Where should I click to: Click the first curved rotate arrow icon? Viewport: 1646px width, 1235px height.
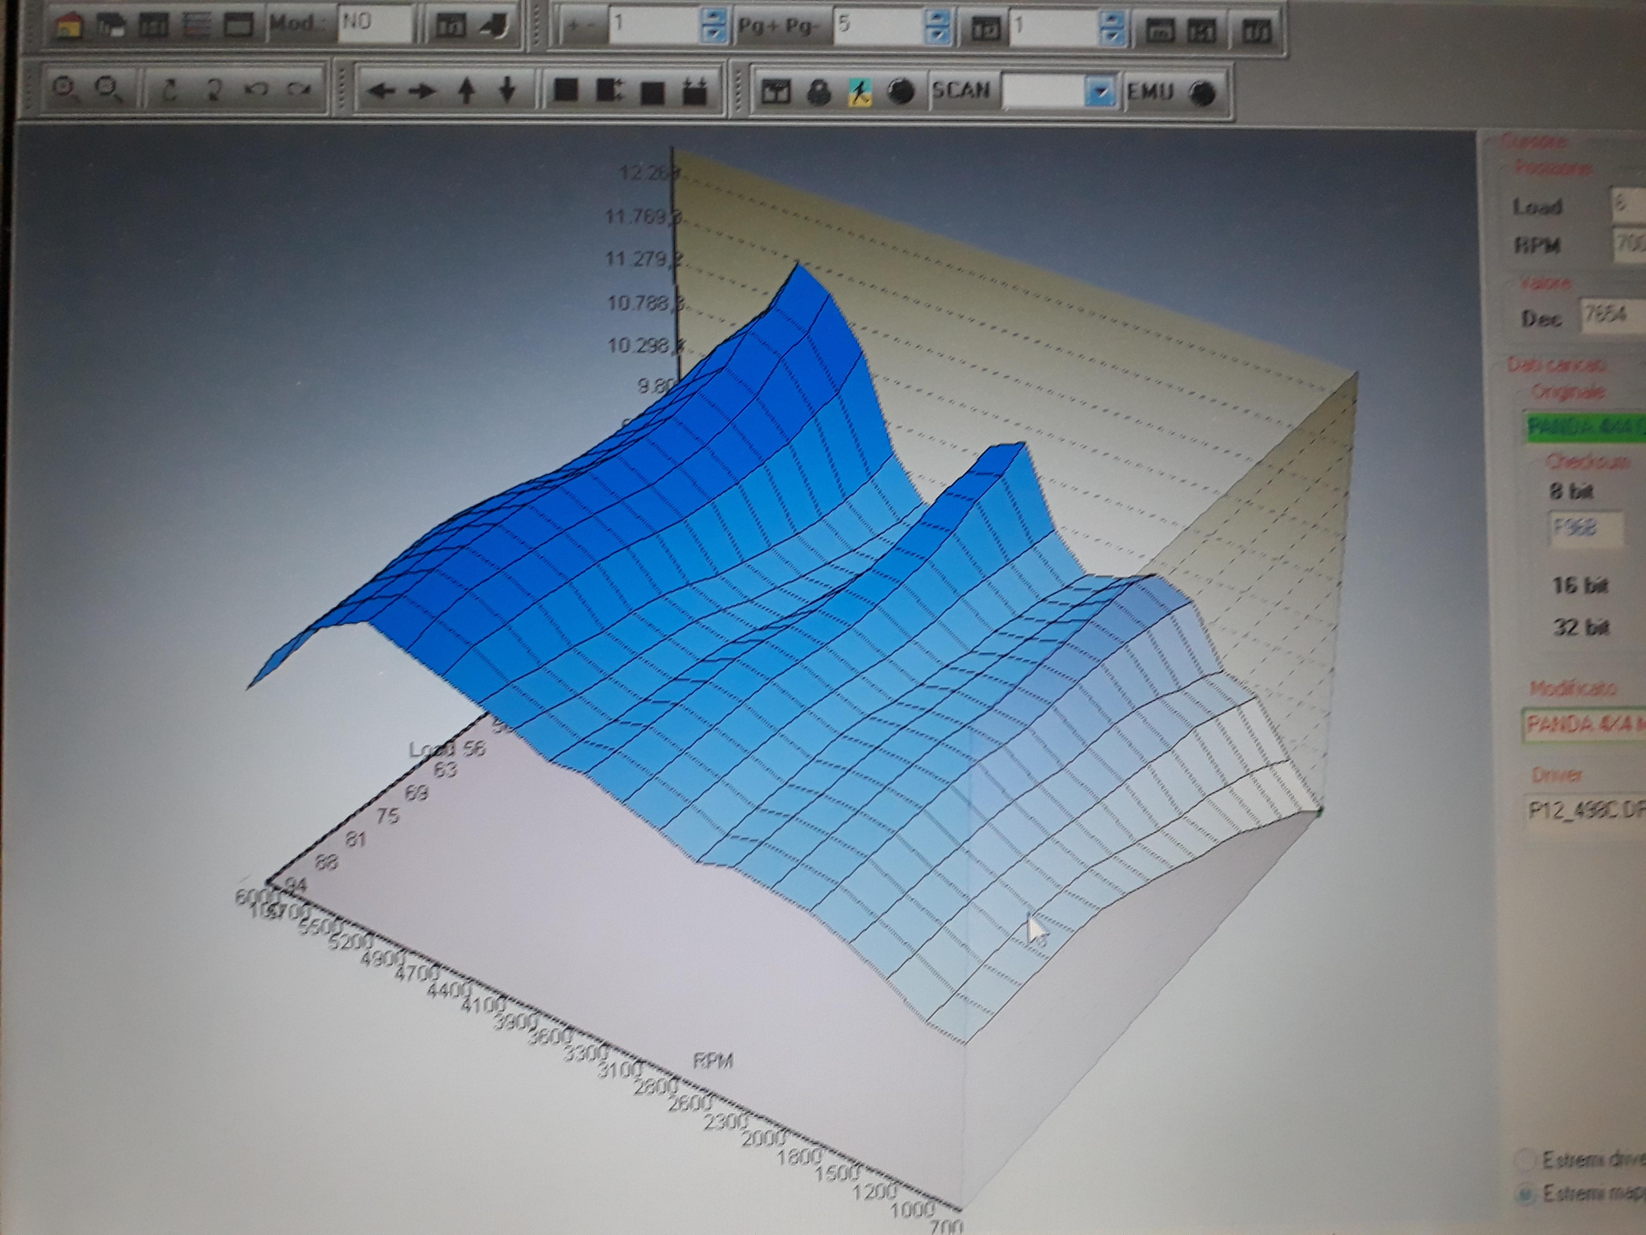coord(169,90)
